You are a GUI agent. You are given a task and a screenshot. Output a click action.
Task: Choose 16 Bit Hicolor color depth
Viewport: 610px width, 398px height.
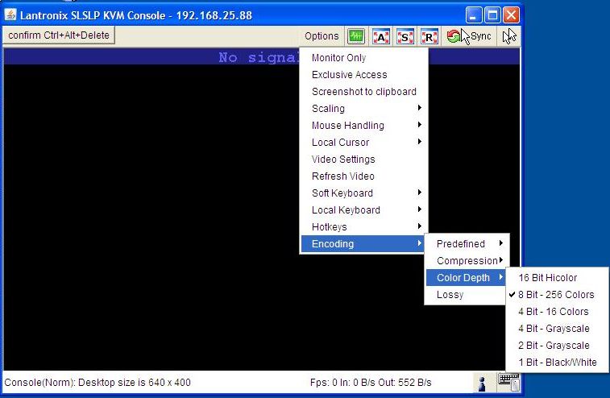pyautogui.click(x=548, y=278)
